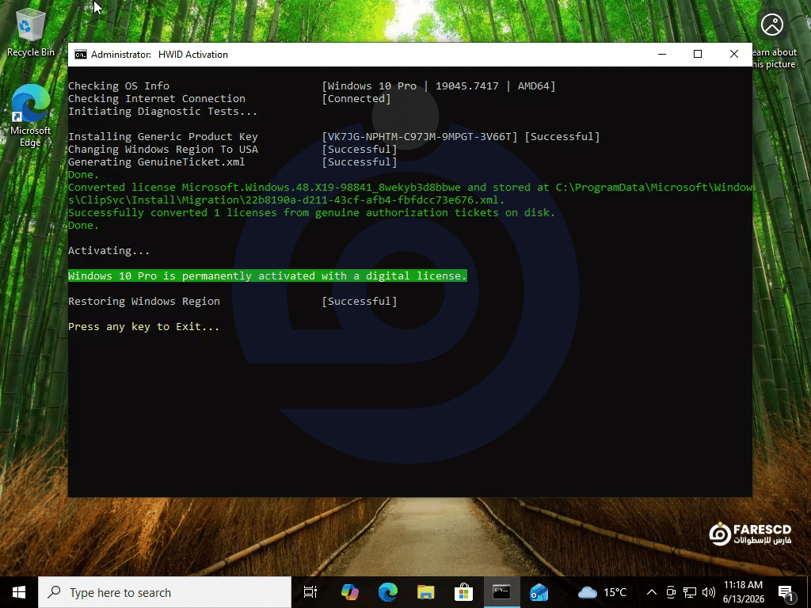Click the '[Connected]' status text
The height and width of the screenshot is (608, 811).
click(x=356, y=99)
